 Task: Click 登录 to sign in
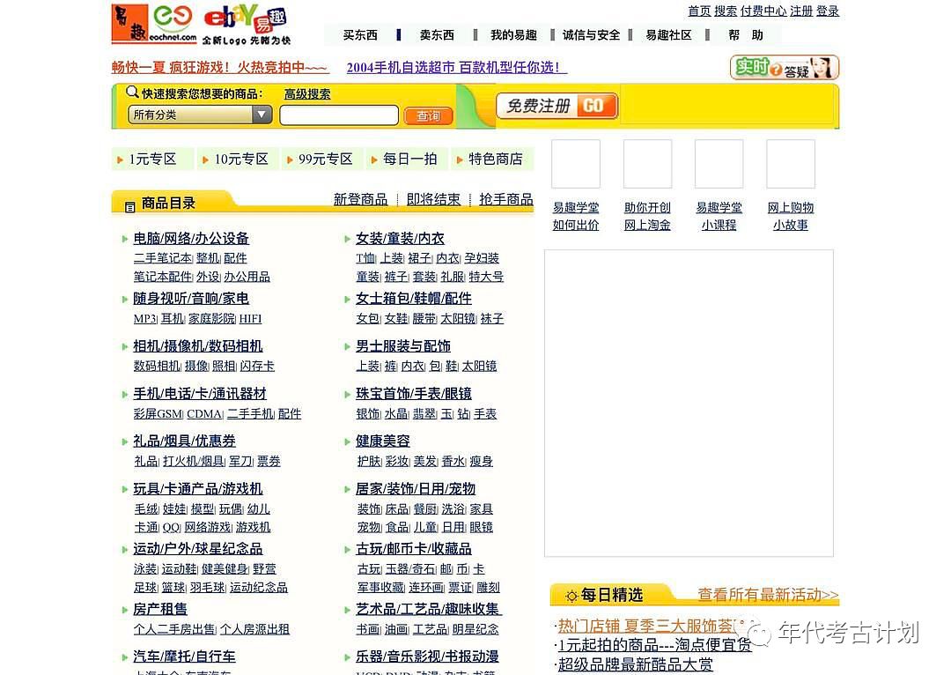pos(827,11)
